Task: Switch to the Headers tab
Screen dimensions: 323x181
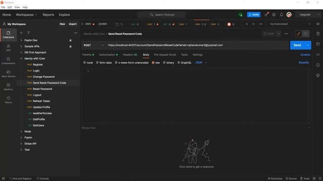Action: tap(130, 55)
